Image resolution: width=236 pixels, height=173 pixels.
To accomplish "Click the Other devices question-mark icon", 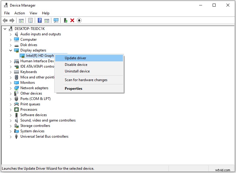I will click(x=16, y=93).
